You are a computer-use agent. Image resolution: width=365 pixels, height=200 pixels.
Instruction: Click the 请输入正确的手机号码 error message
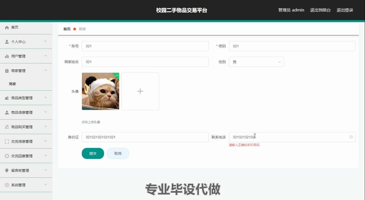pos(244,145)
